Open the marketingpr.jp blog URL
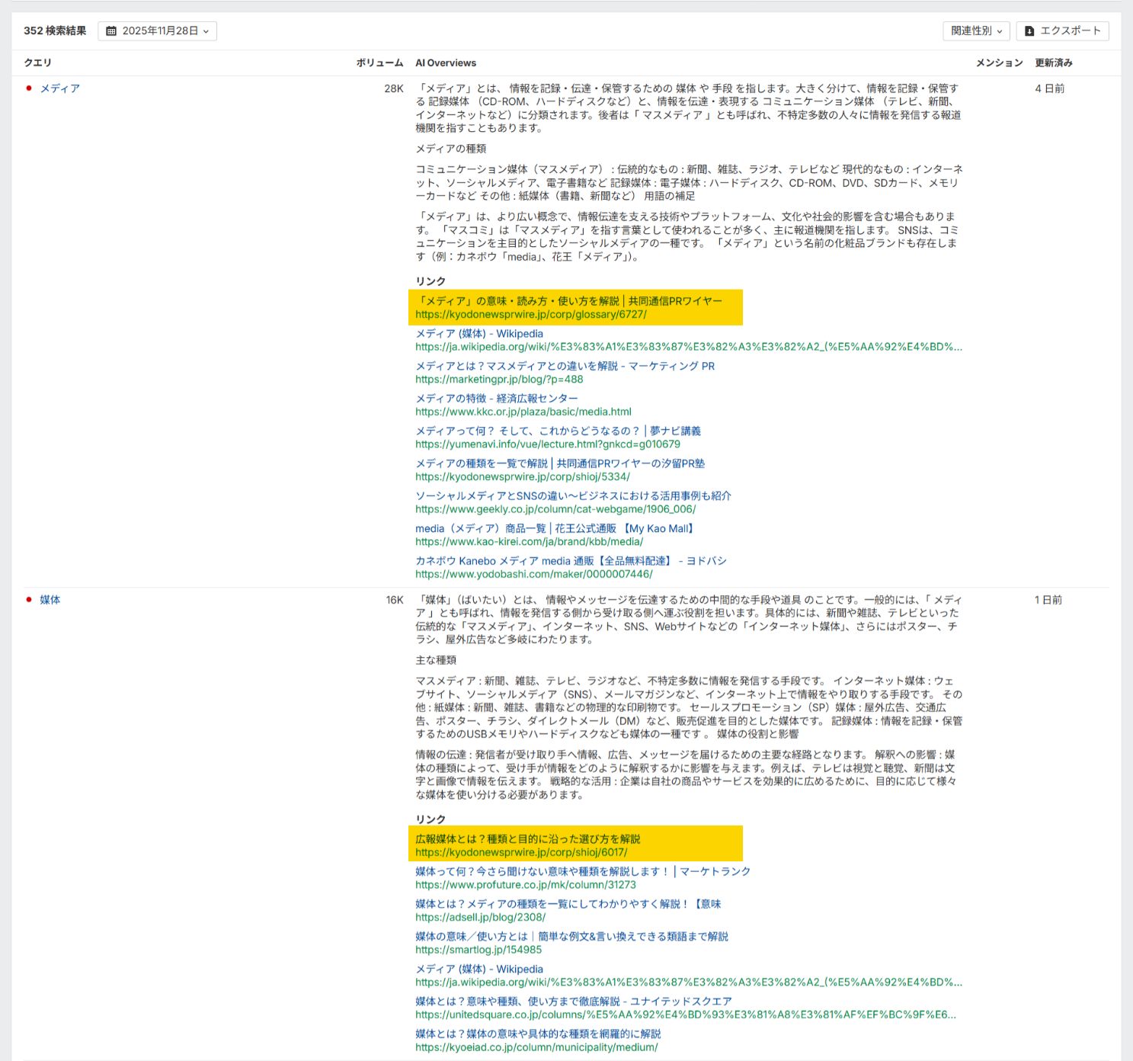1133x1061 pixels. (x=499, y=380)
